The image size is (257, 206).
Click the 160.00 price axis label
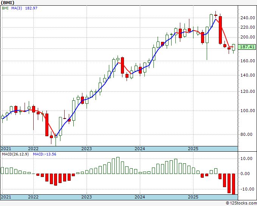pyautogui.click(x=248, y=61)
